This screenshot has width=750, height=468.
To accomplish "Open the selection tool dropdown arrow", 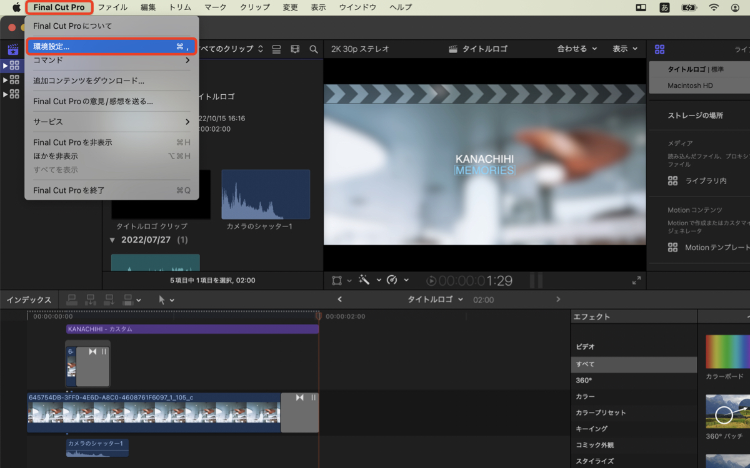I will 171,300.
